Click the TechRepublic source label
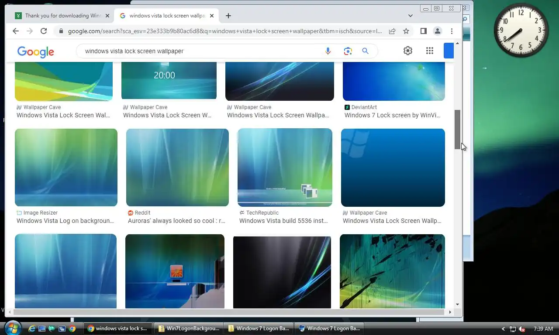The height and width of the screenshot is (335, 559). tap(262, 213)
